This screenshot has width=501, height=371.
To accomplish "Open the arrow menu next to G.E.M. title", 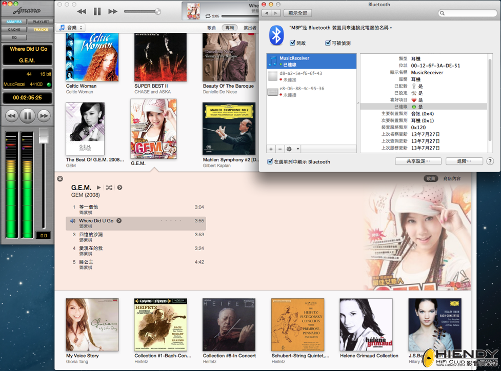I will 119,188.
